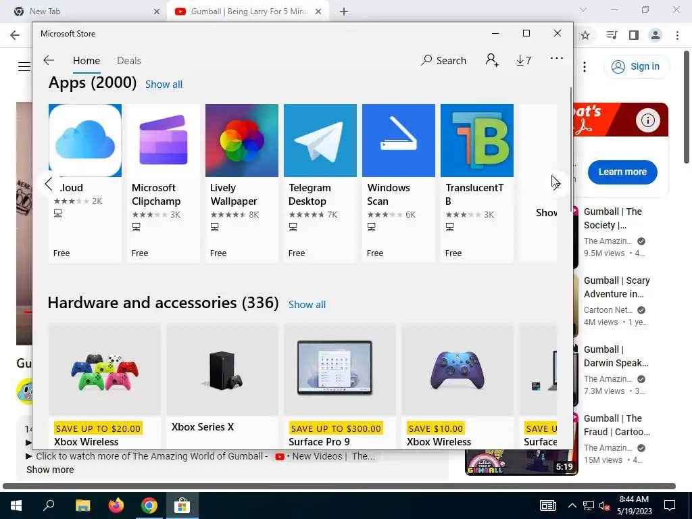Expand description with Show more
This screenshot has height=519, width=692.
tap(50, 470)
